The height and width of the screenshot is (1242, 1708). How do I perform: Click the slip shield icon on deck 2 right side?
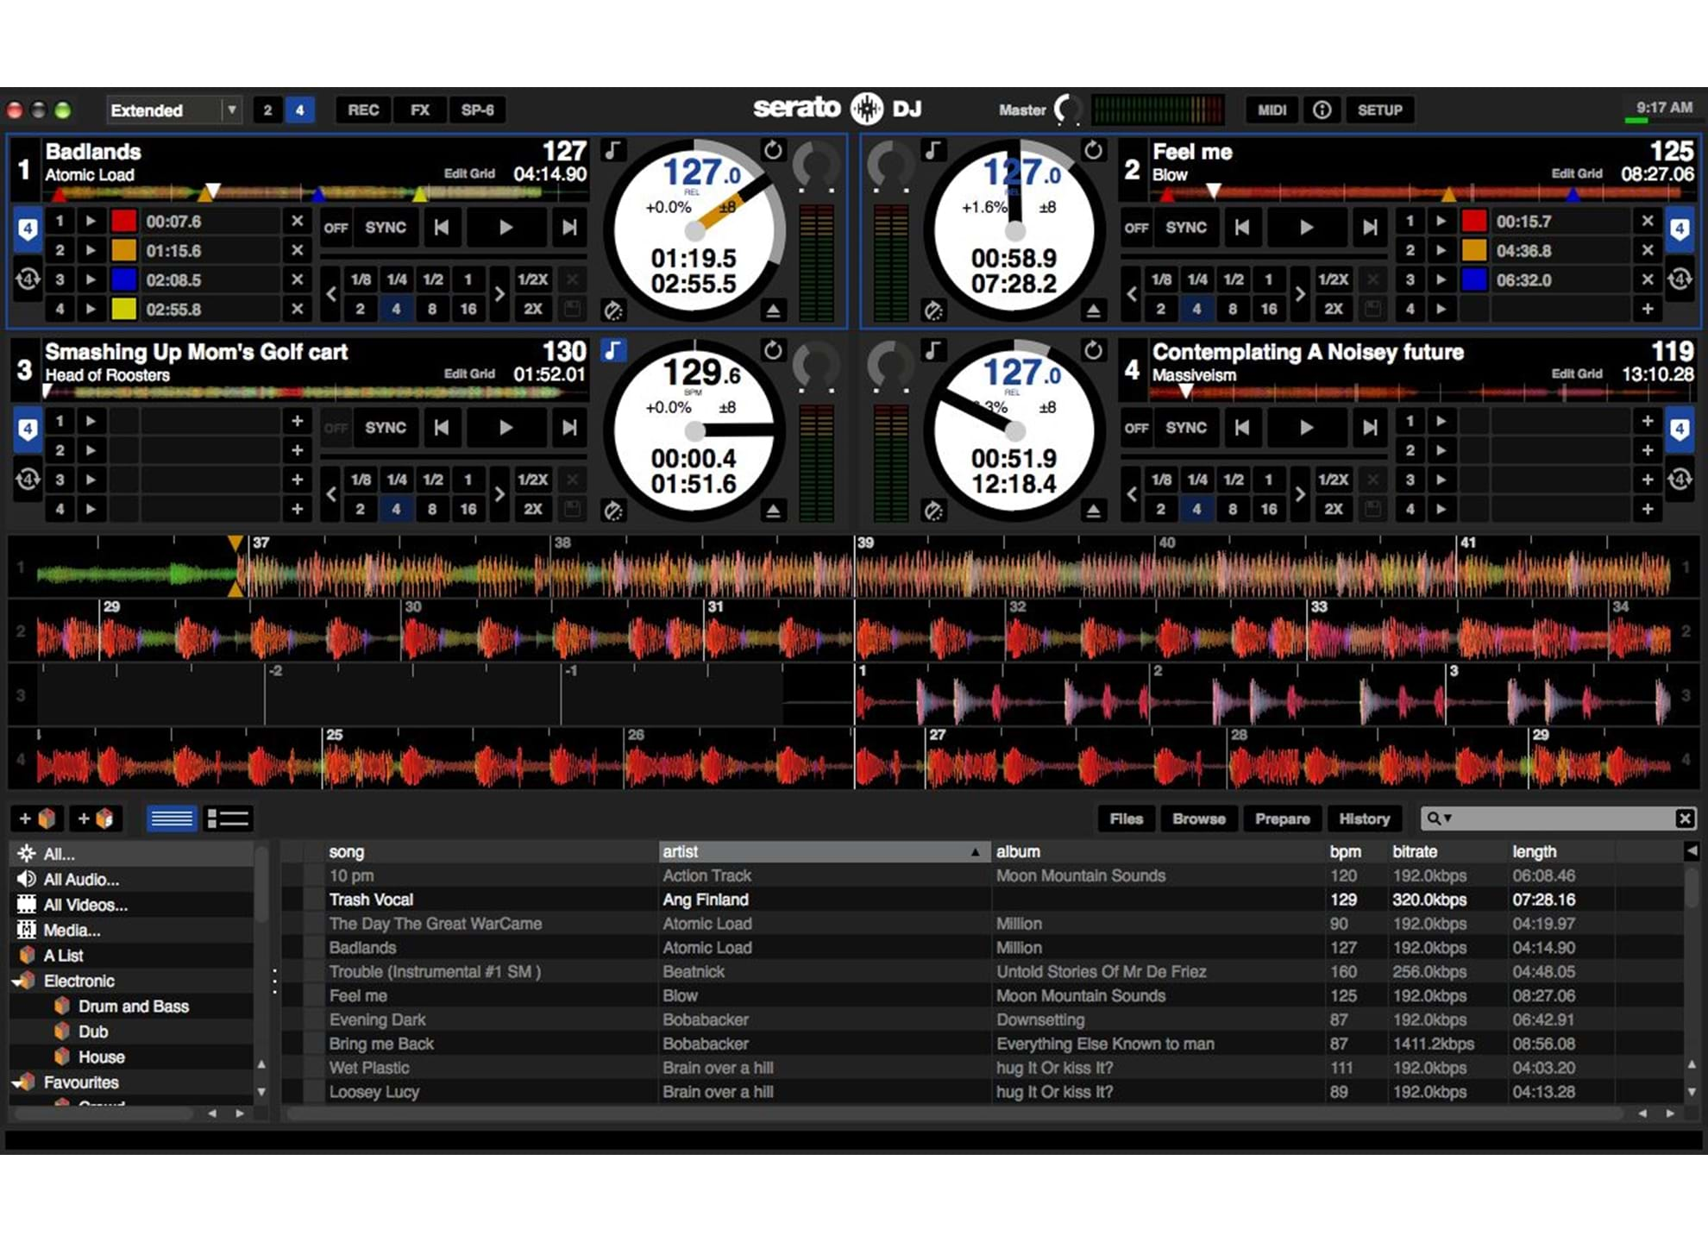1679,229
